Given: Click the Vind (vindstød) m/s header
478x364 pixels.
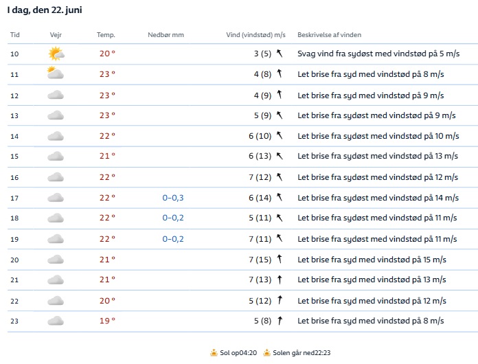Looking at the screenshot, I should 255,34.
